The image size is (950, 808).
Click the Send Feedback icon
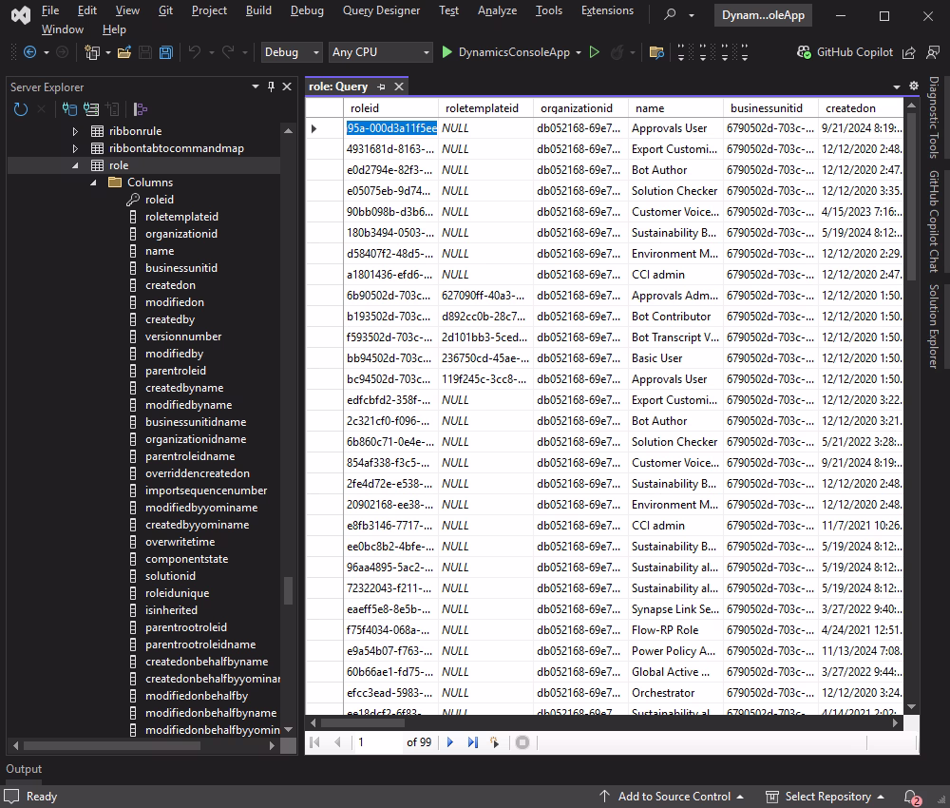tap(933, 52)
